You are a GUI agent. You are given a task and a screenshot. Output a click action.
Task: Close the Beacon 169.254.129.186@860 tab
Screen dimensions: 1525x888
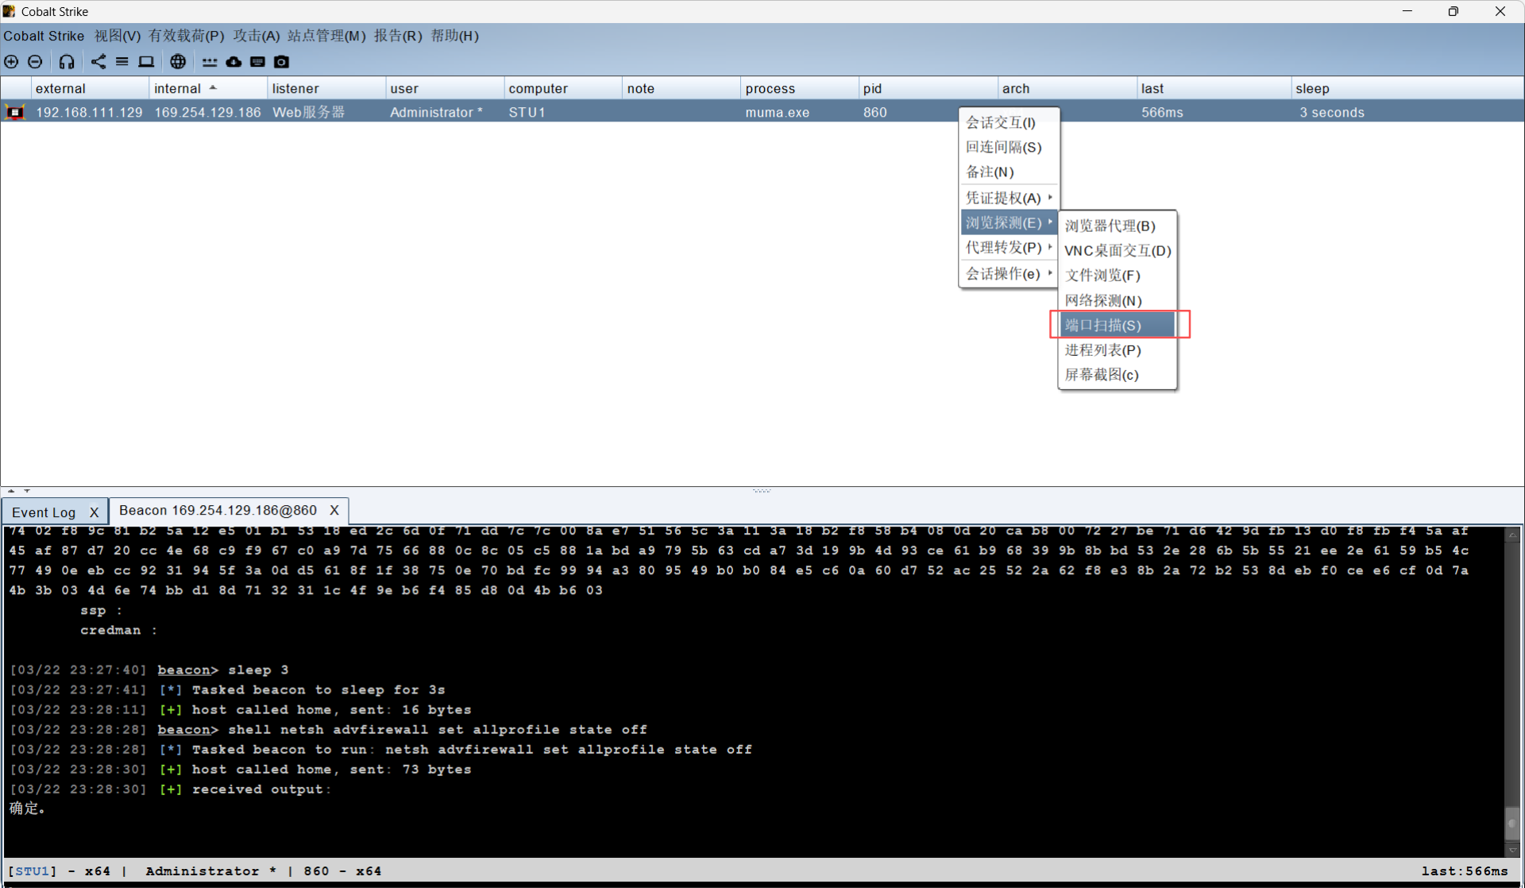click(334, 510)
